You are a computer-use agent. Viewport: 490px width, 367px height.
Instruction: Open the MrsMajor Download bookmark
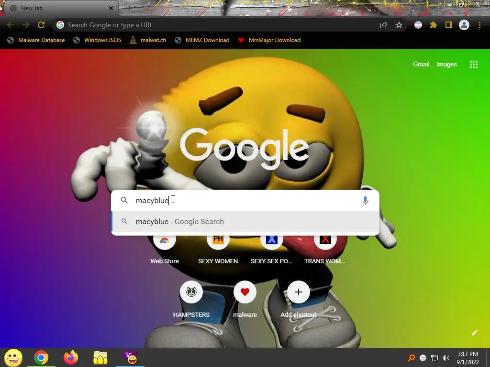point(269,40)
